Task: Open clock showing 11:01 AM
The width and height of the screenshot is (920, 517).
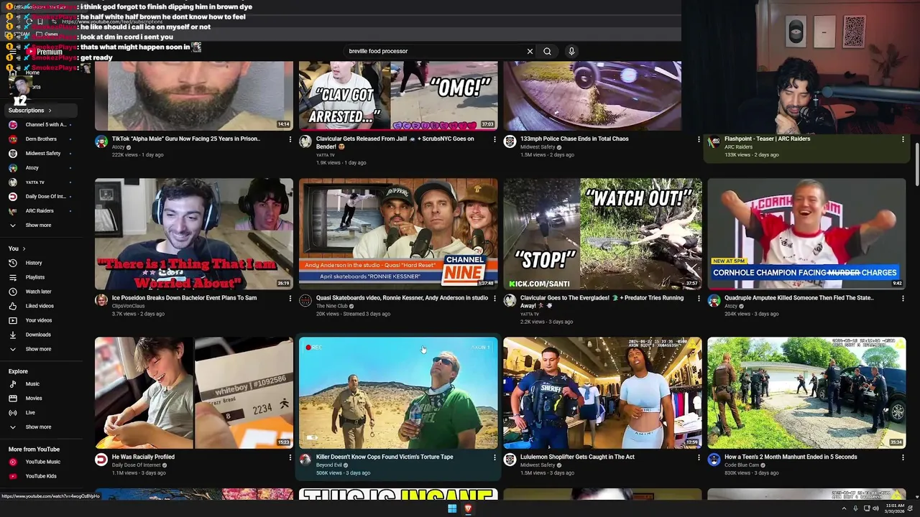Action: 895,508
